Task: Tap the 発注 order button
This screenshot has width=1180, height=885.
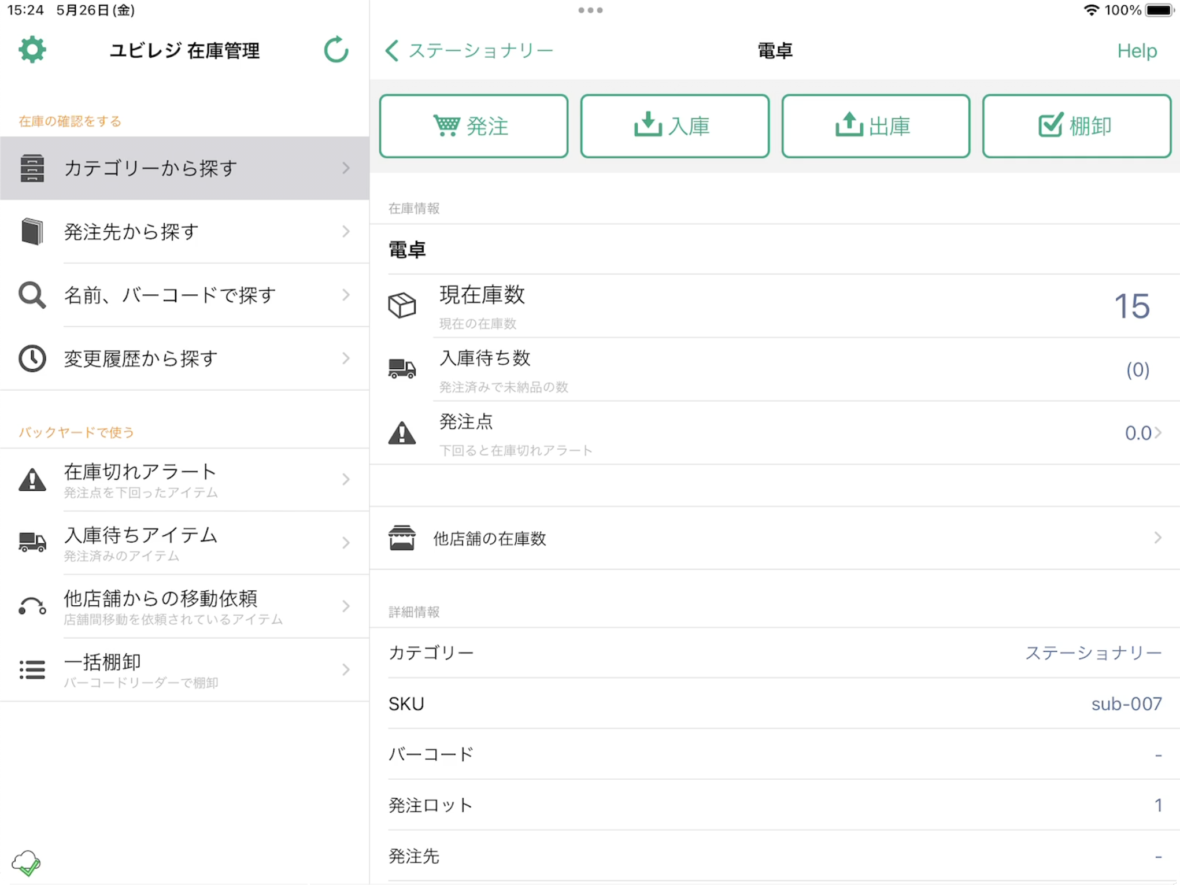Action: pyautogui.click(x=474, y=126)
